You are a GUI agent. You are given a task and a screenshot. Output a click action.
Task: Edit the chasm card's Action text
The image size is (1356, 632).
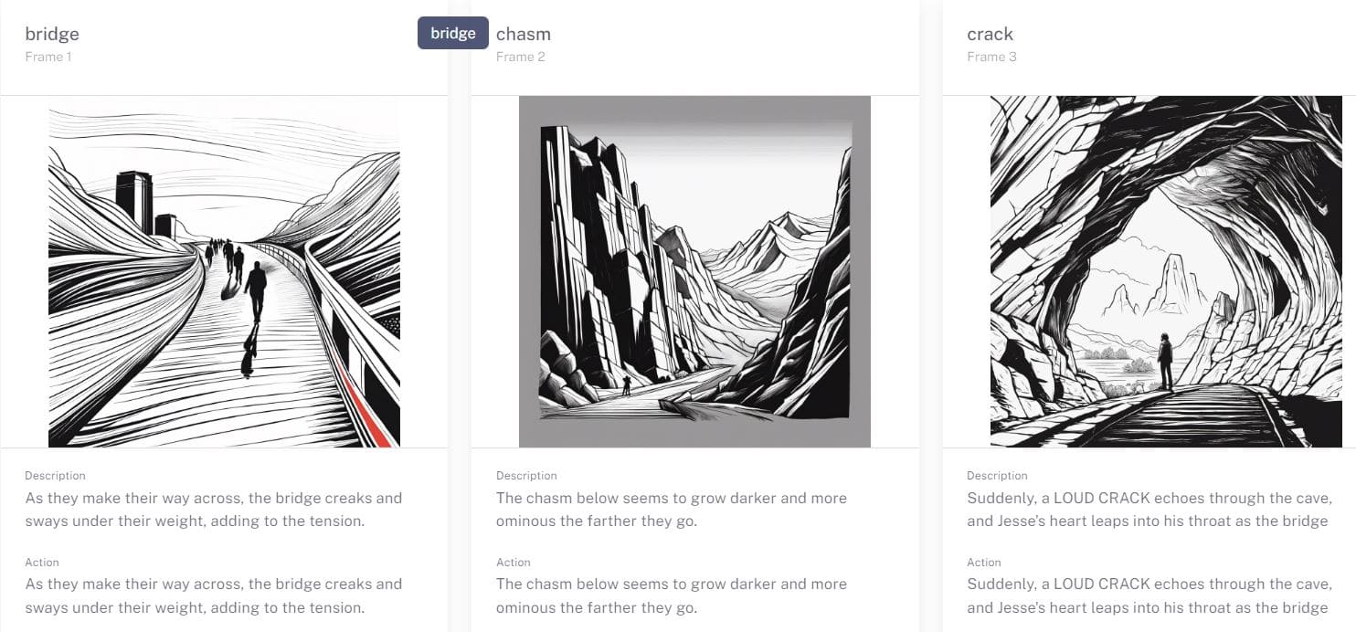pyautogui.click(x=672, y=595)
